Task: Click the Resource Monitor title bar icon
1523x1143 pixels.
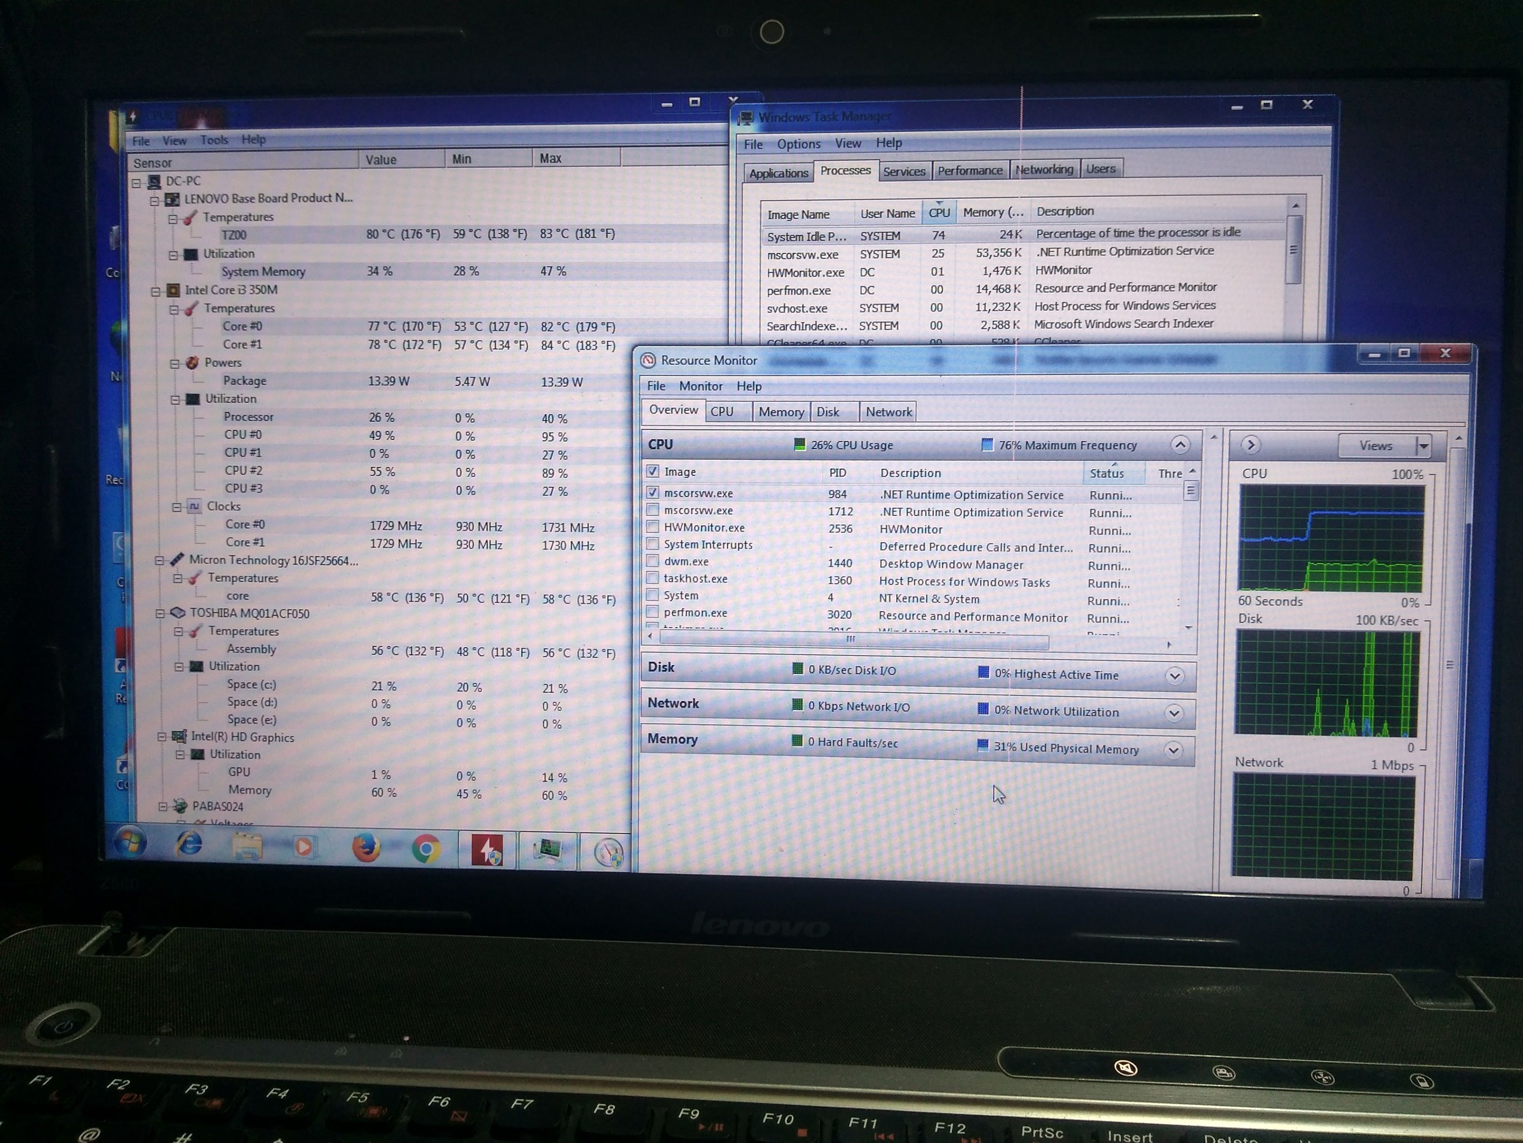Action: click(x=647, y=360)
